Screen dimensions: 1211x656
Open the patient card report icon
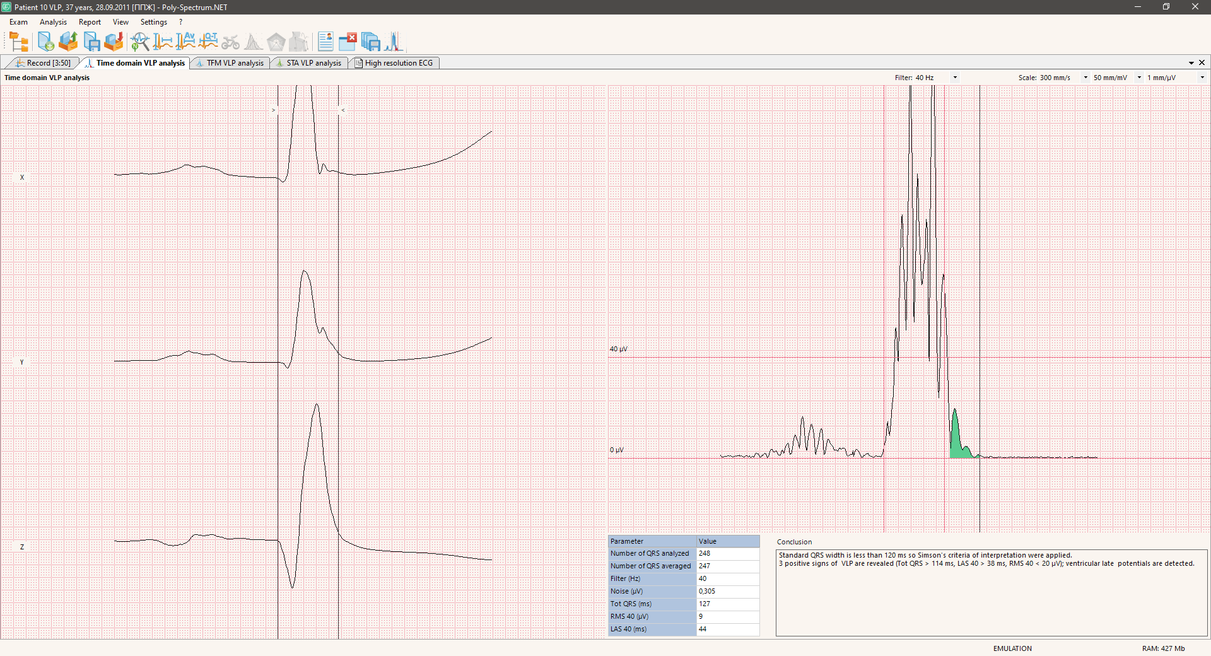tap(325, 42)
